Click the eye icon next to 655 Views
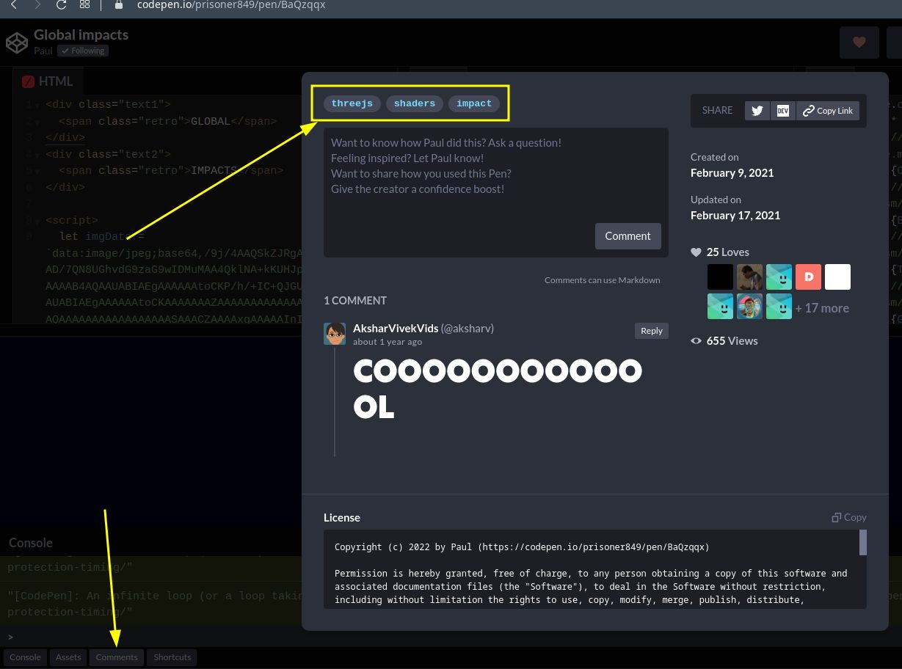902x669 pixels. tap(696, 340)
